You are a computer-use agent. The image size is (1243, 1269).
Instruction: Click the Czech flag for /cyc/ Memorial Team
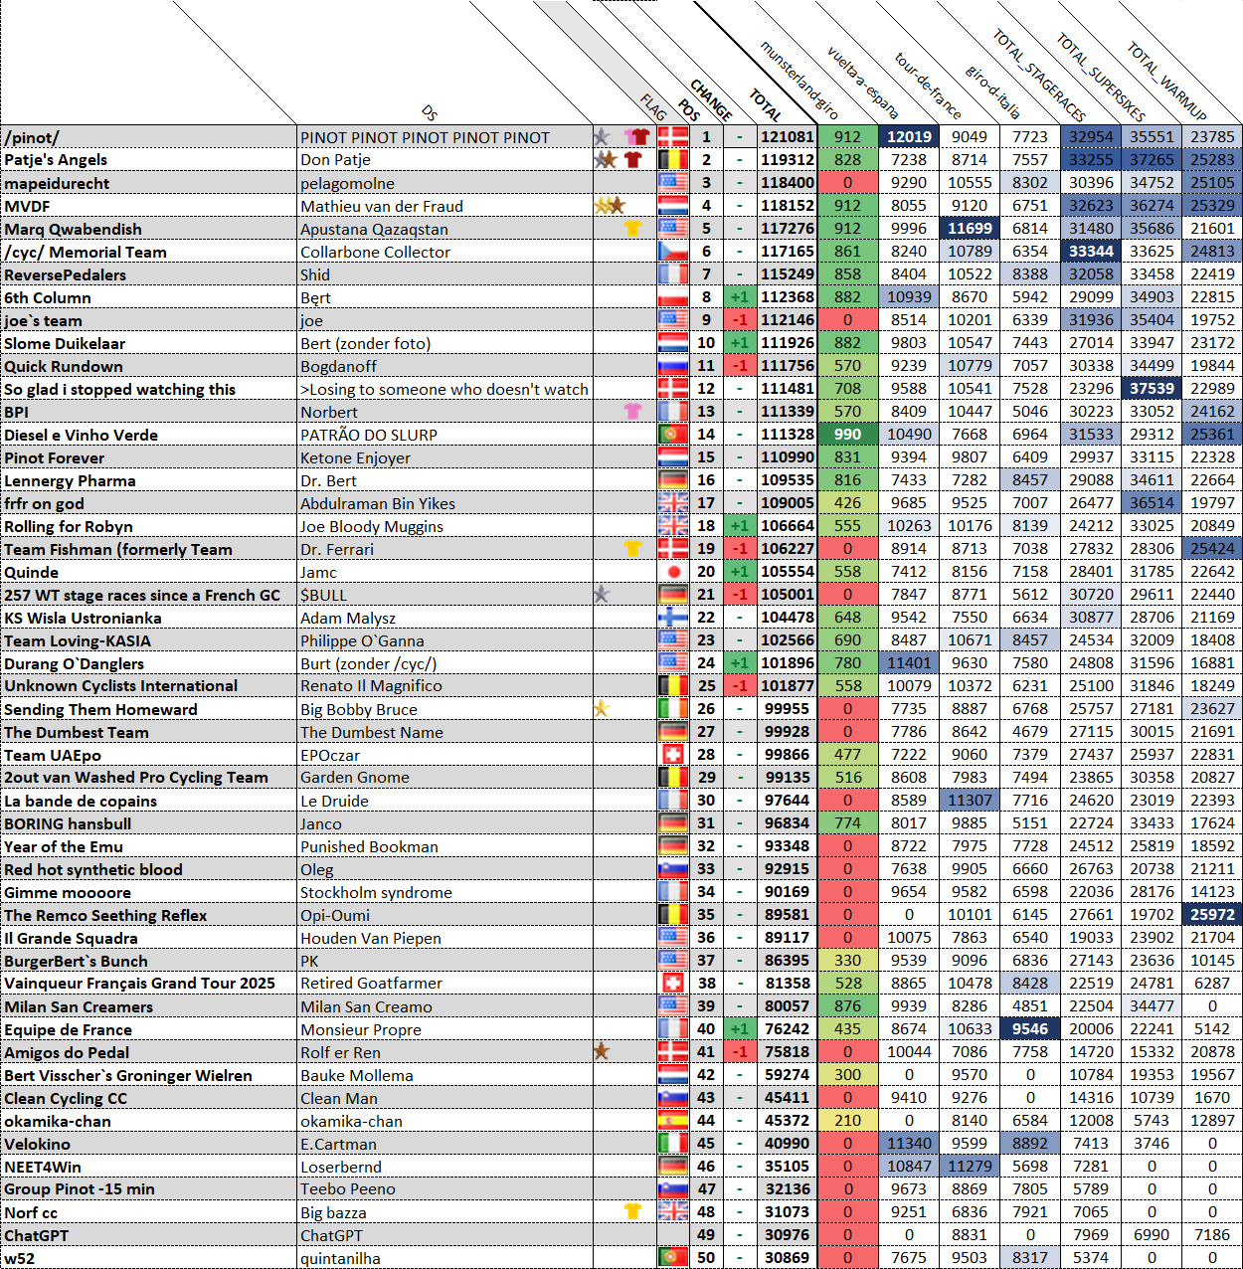point(673,252)
